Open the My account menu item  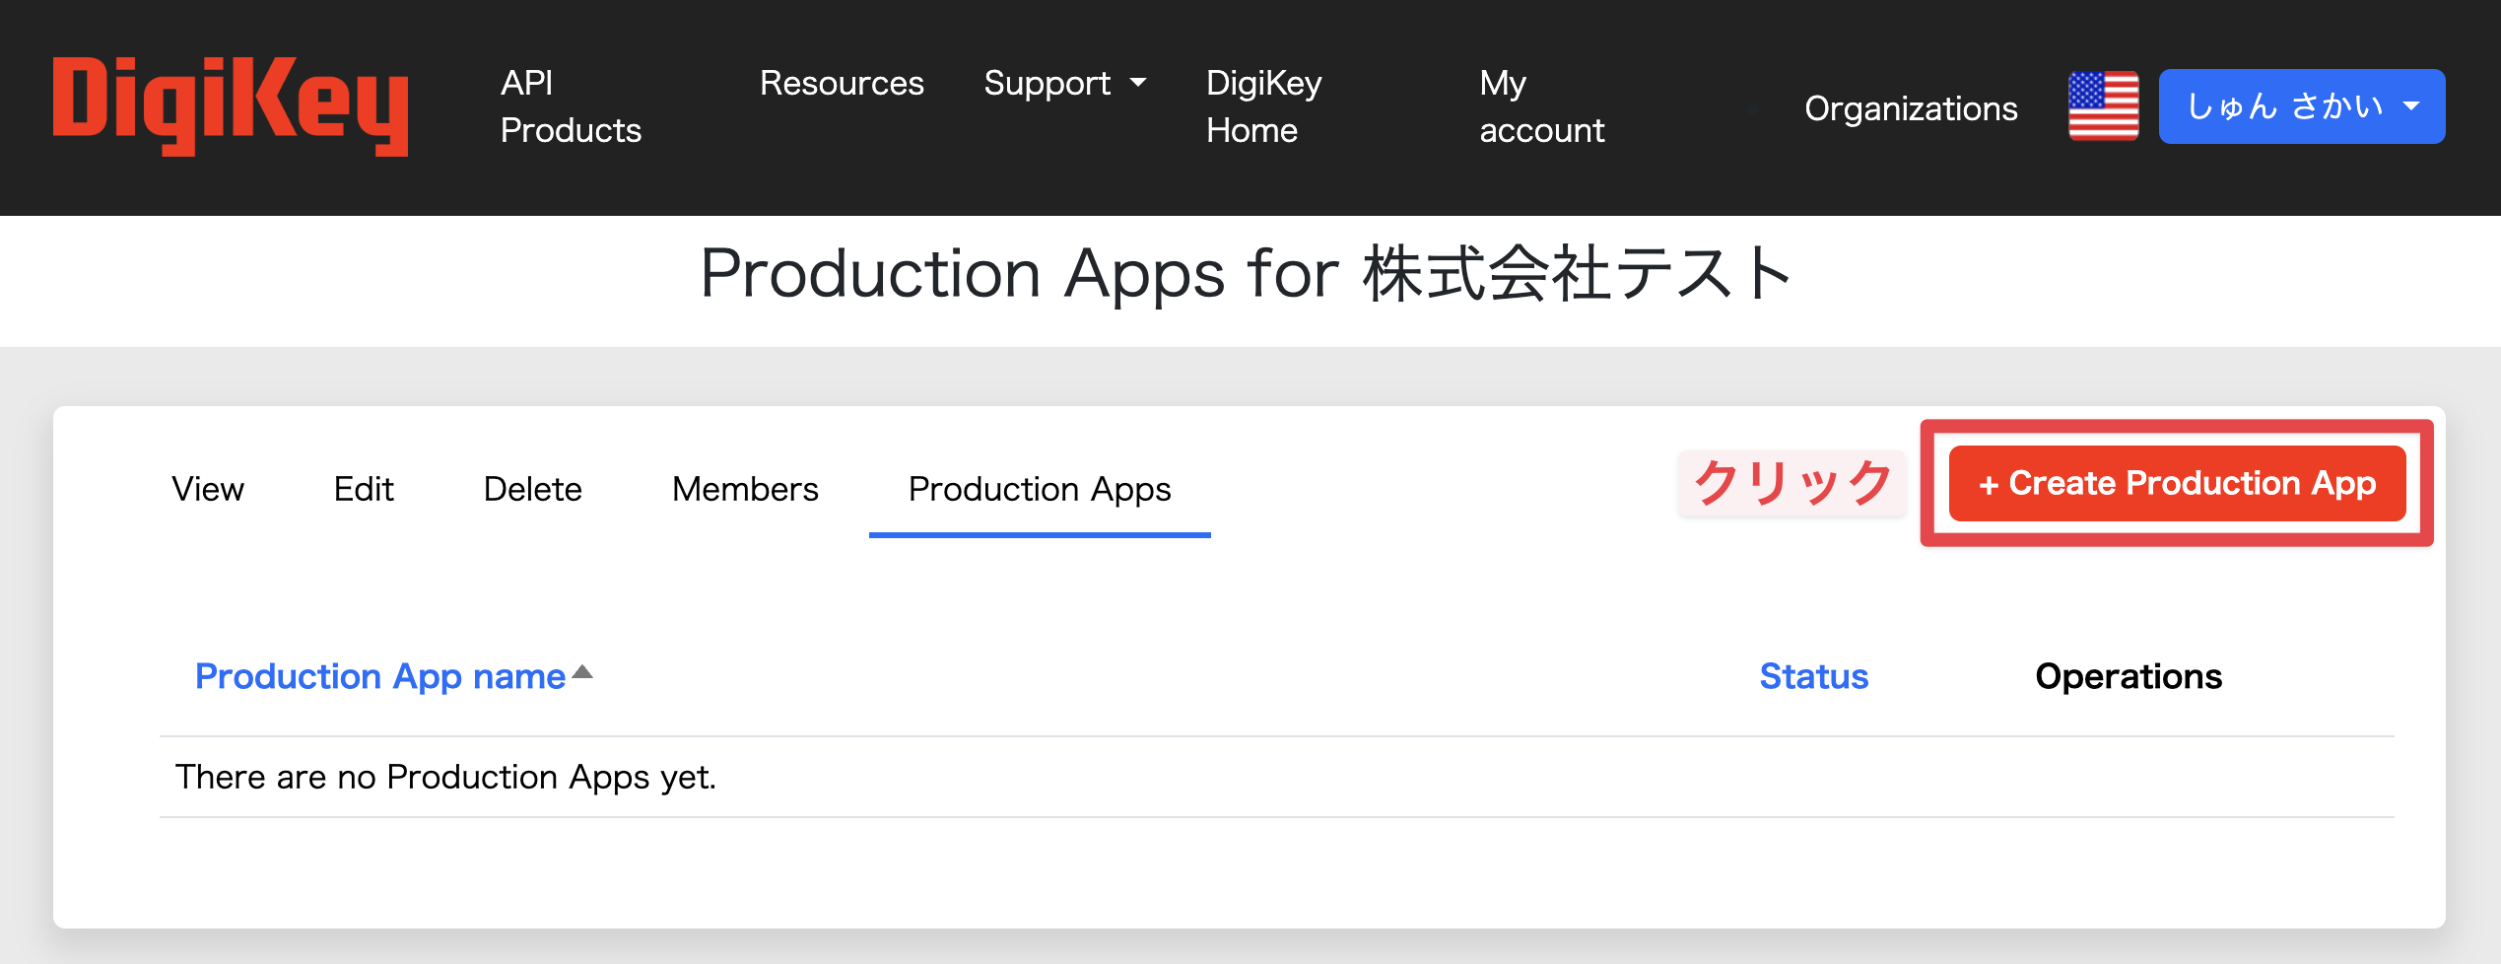(1541, 106)
